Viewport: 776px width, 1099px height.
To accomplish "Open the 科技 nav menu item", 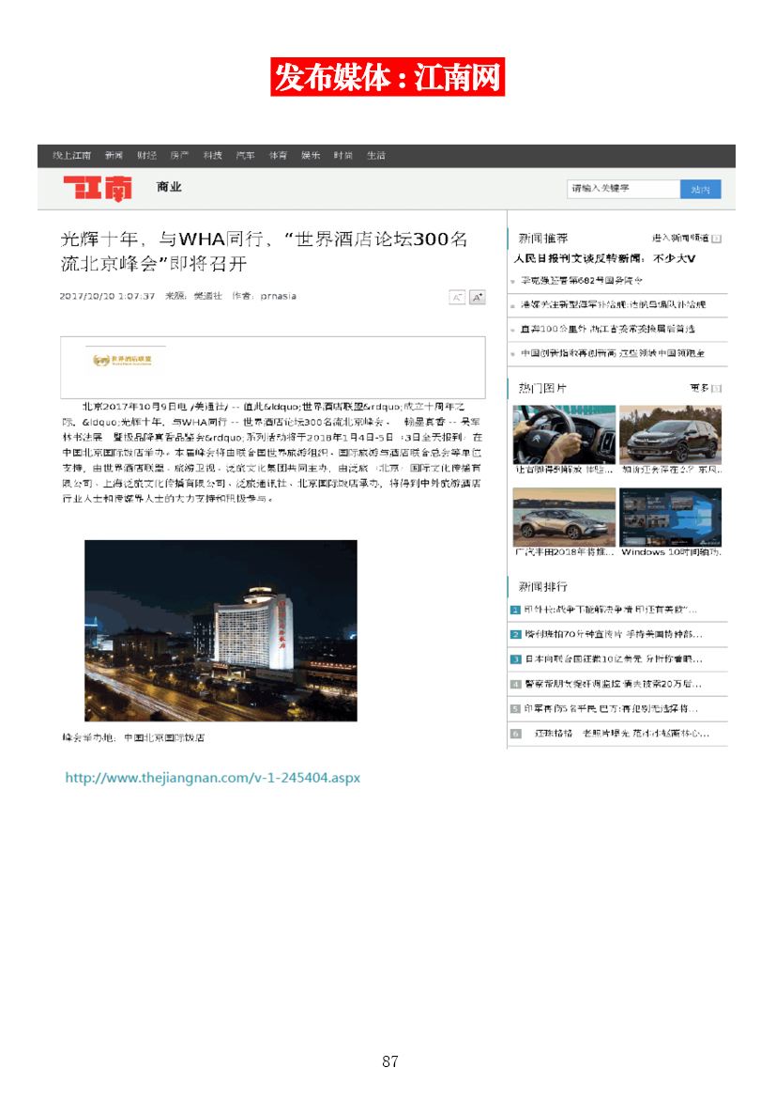I will (x=213, y=156).
